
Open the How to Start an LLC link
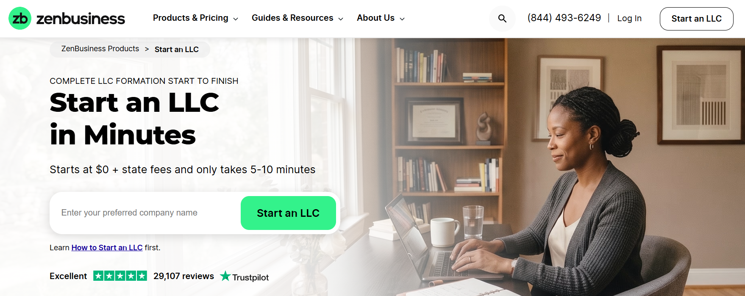pos(107,248)
